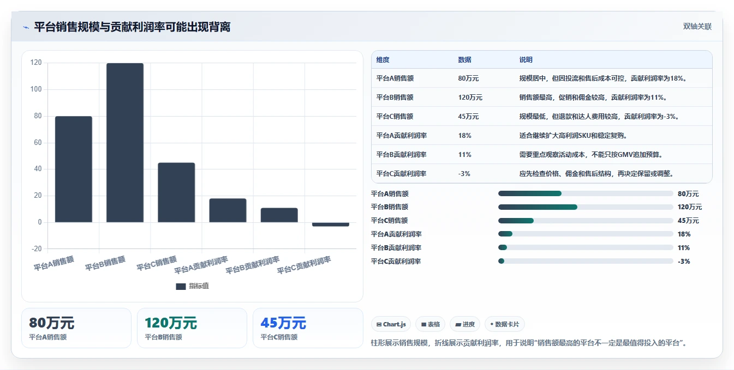734x370 pixels.
Task: Select the 数据卡片 tag chip
Action: (505, 324)
